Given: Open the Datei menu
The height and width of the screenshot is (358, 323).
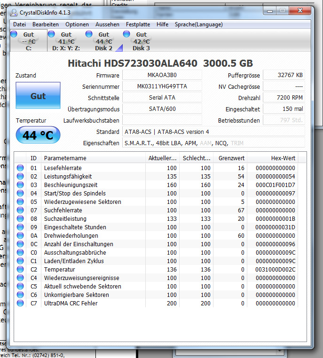Looking at the screenshot, I should click(19, 24).
